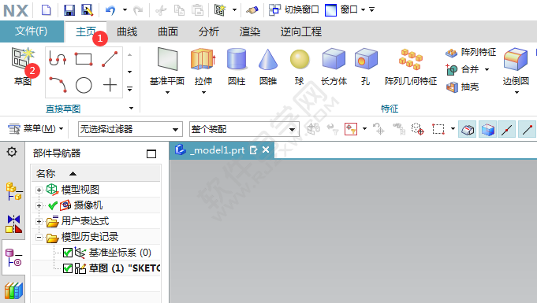Viewport: 537px width, 303px height.
Task: Click the Copy icon
Action: [179, 10]
